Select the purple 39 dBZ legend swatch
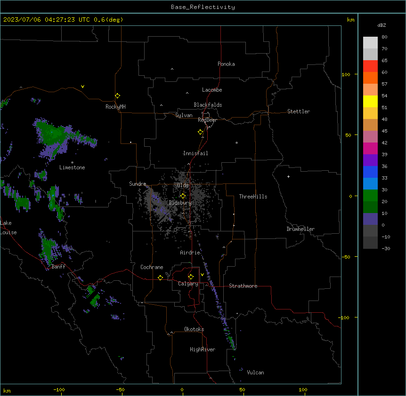This screenshot has width=406, height=396. [370, 160]
